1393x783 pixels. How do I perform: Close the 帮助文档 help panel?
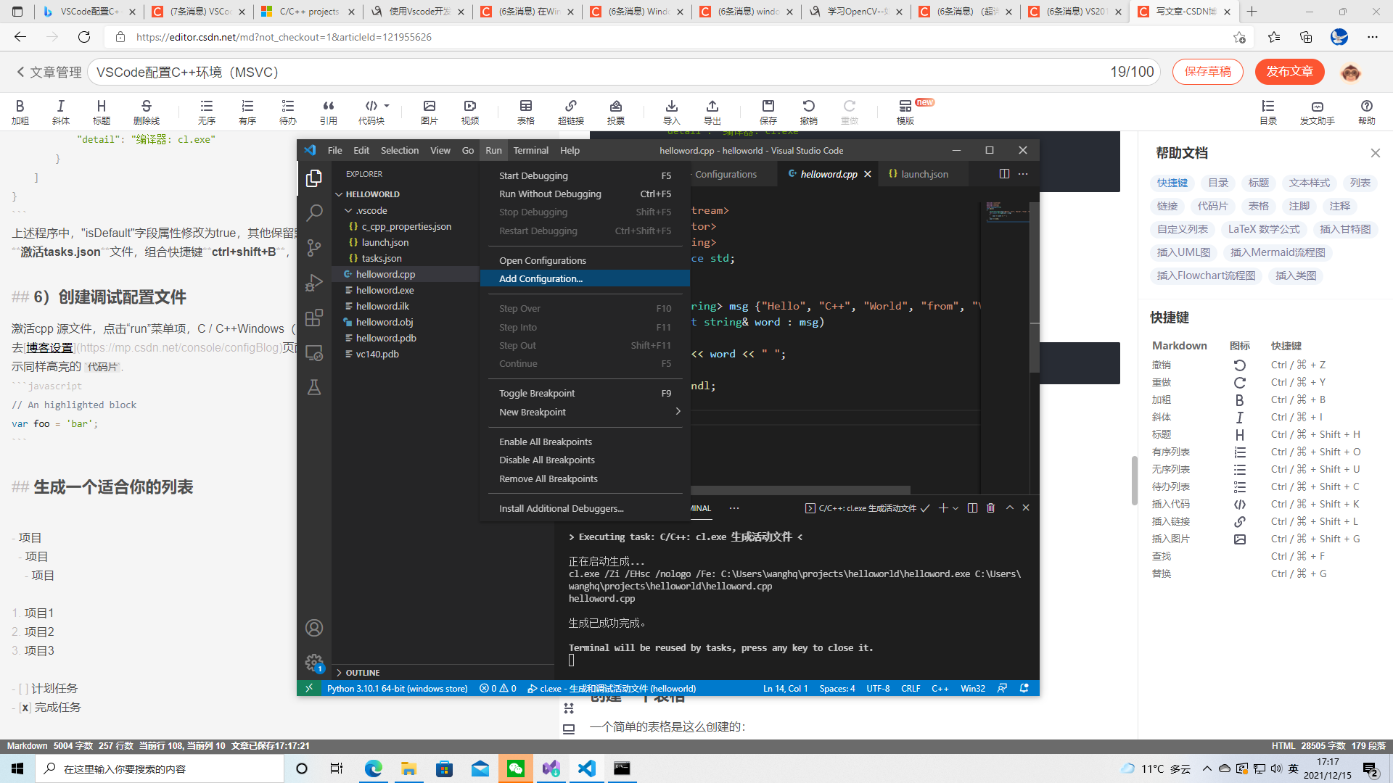point(1375,153)
